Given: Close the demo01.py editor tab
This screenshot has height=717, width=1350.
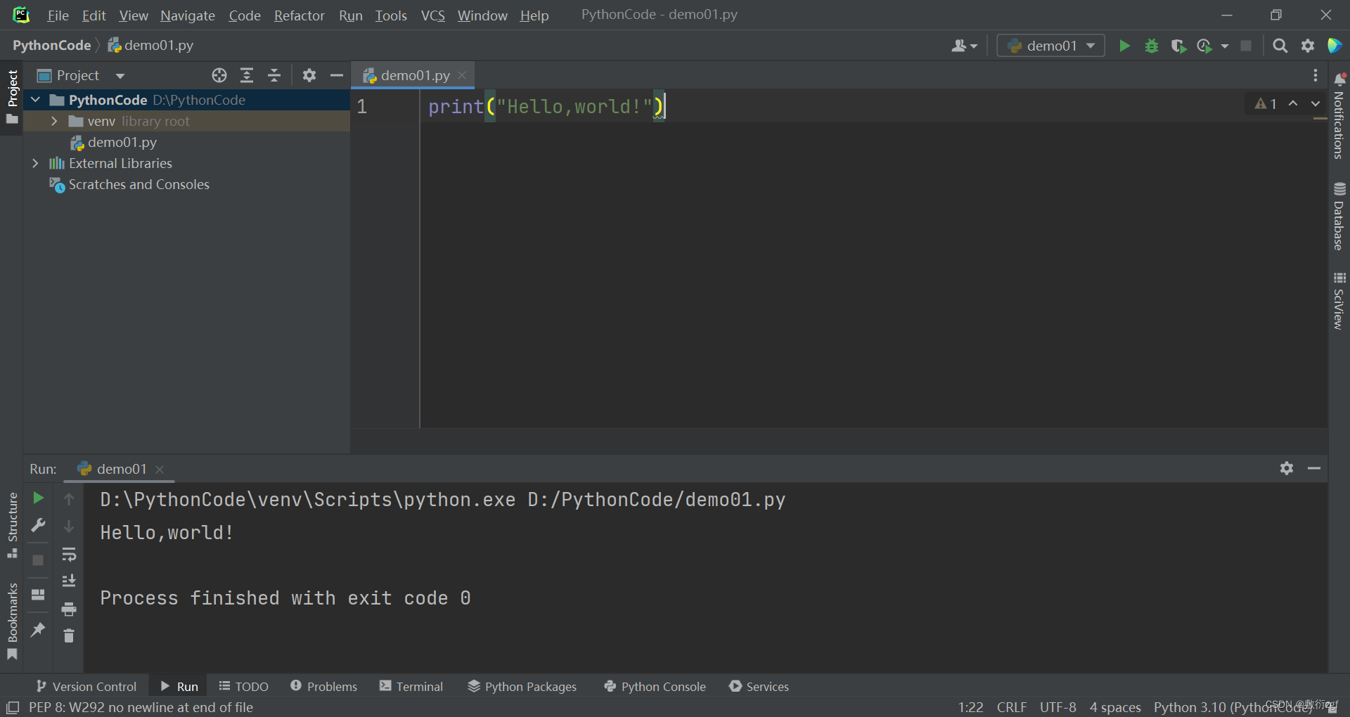Looking at the screenshot, I should click(x=462, y=75).
